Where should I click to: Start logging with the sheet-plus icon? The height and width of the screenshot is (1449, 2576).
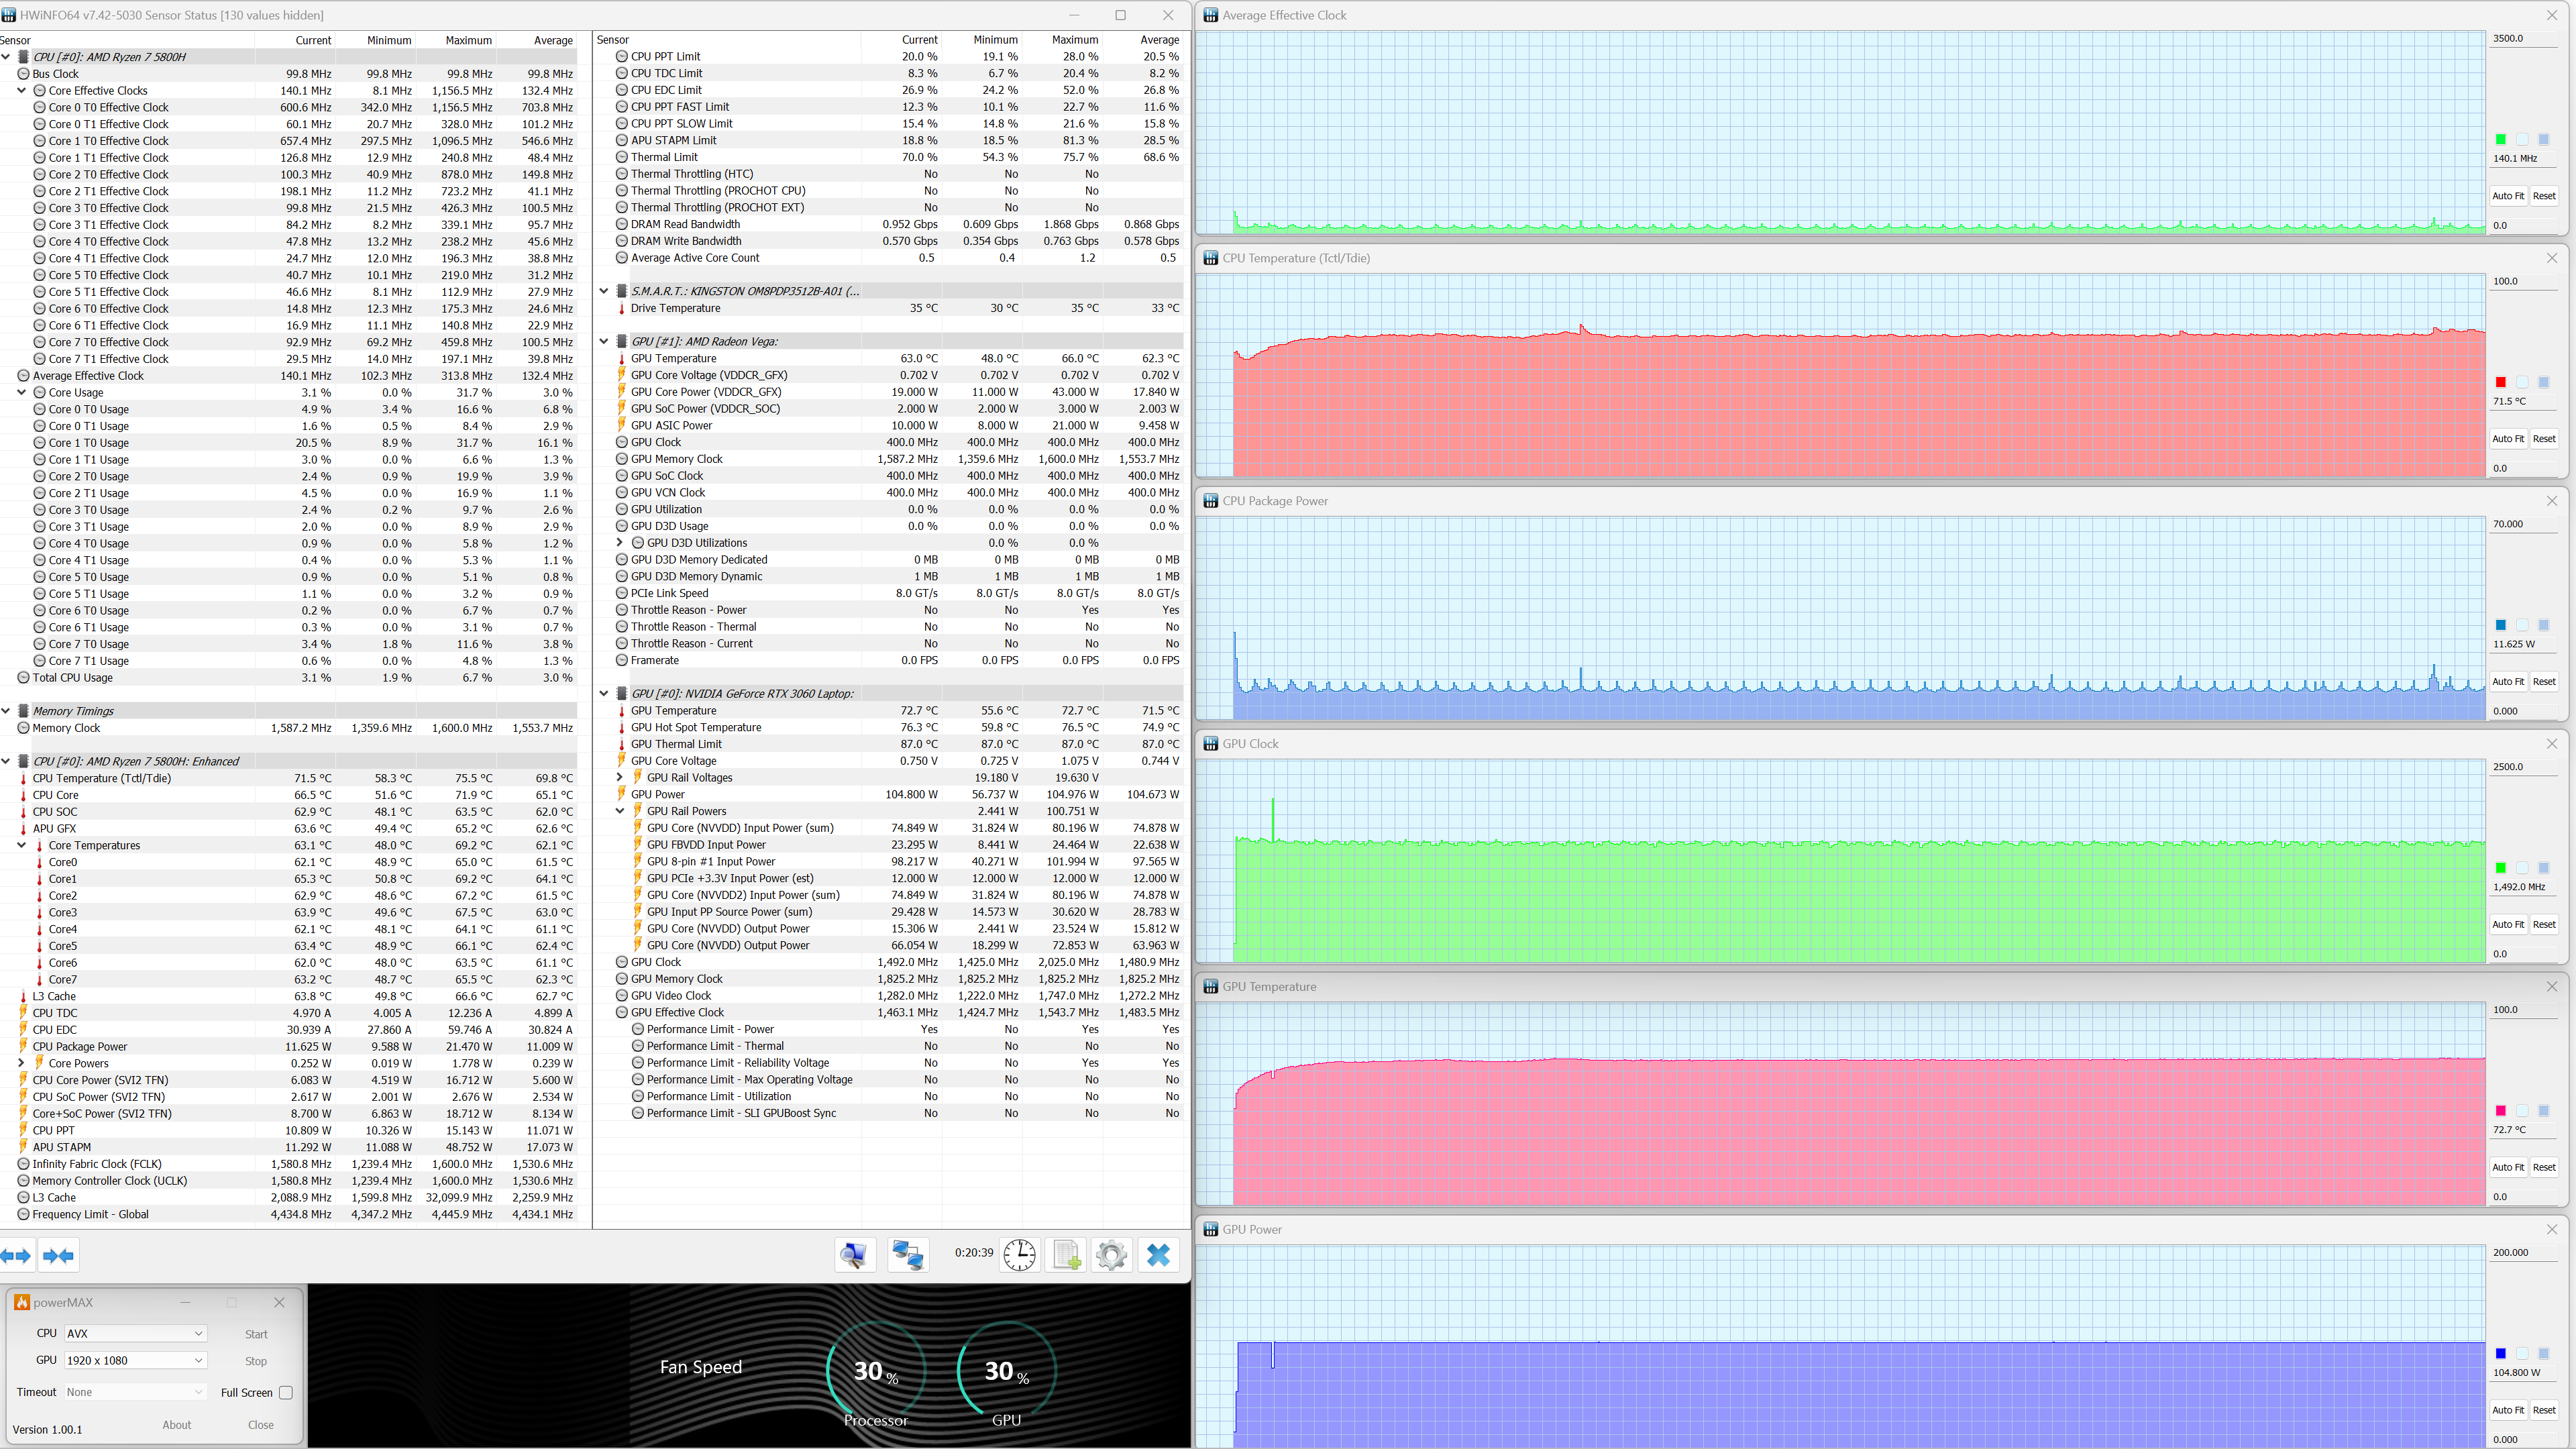pyautogui.click(x=1066, y=1254)
